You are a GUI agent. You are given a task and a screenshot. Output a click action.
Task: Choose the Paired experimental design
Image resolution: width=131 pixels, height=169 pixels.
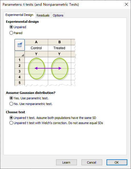click(16, 33)
